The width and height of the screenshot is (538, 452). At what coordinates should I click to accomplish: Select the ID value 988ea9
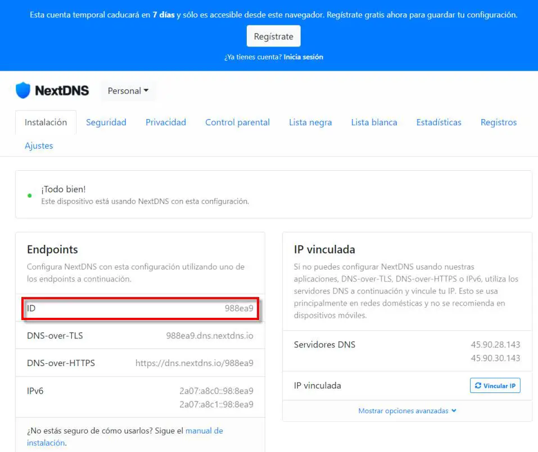click(239, 308)
